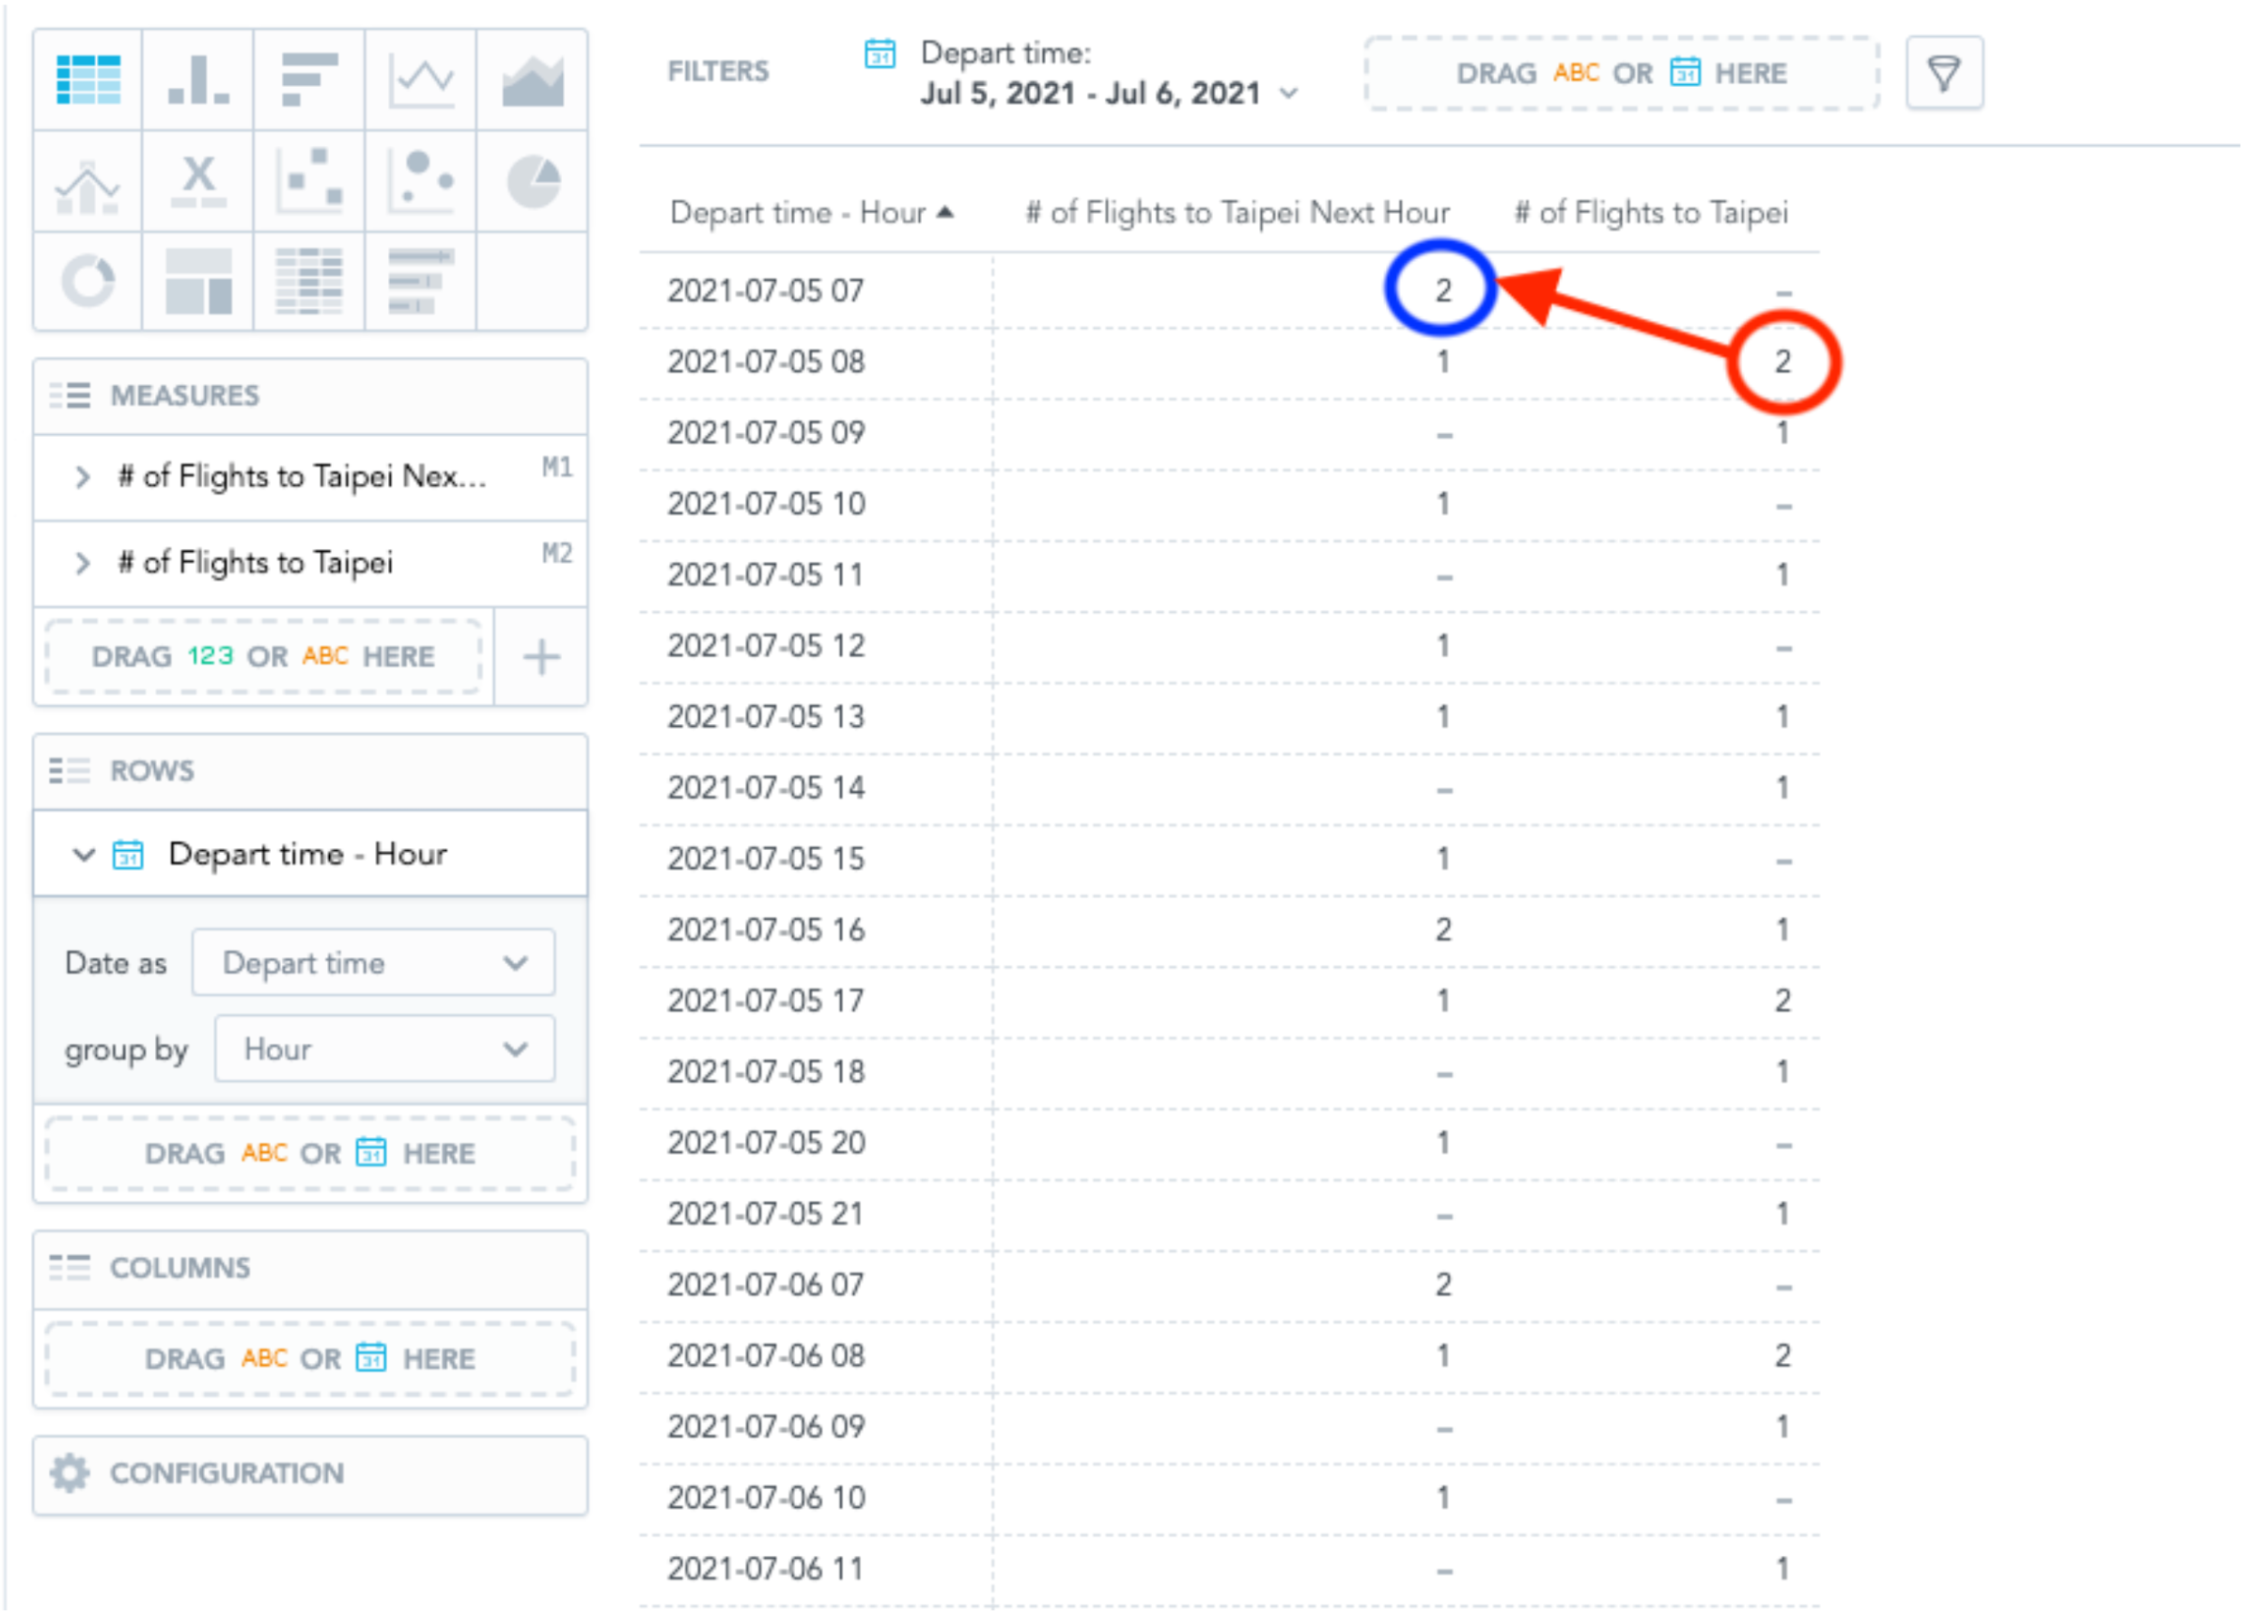Click the Columns 'DRAG ABC OR HERE' drop zone
Screen dimensions: 2268x1624
coord(310,1360)
